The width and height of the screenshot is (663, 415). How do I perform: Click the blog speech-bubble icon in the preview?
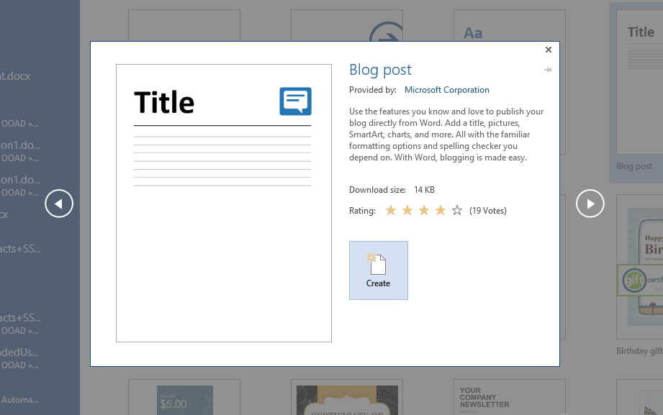point(295,101)
